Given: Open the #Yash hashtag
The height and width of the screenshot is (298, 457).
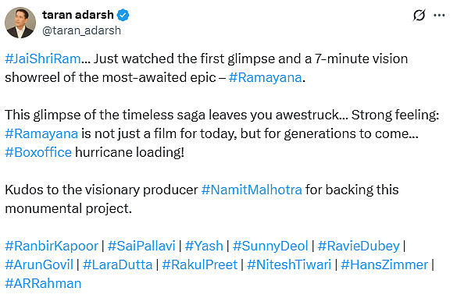Looking at the screenshot, I should [204, 246].
